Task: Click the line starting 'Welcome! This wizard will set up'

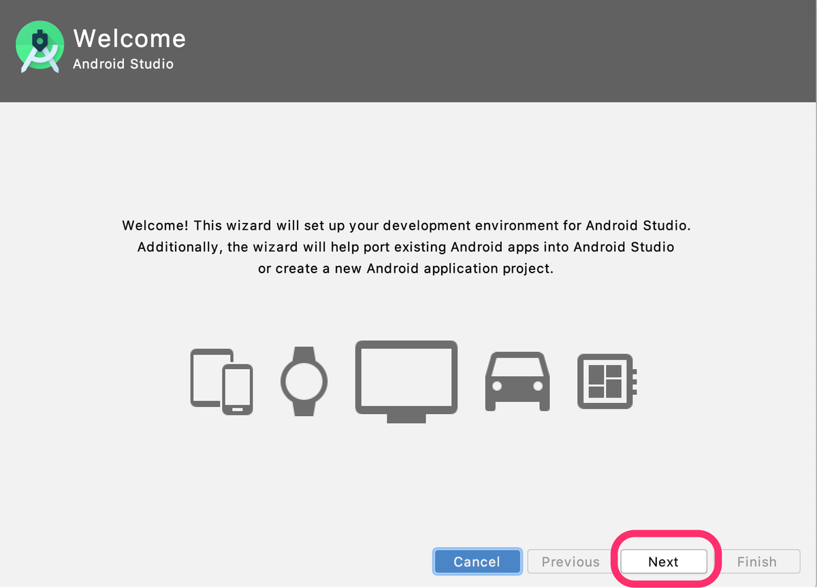Action: [x=406, y=225]
